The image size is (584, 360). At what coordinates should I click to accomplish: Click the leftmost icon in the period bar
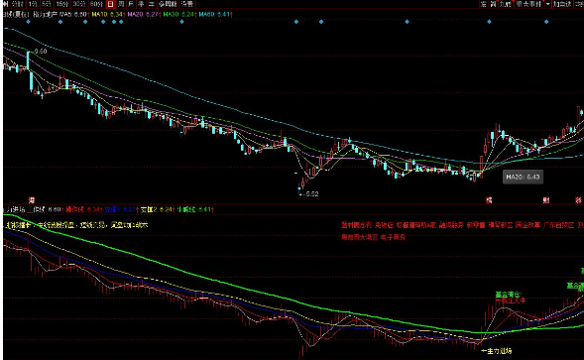pyautogui.click(x=5, y=4)
